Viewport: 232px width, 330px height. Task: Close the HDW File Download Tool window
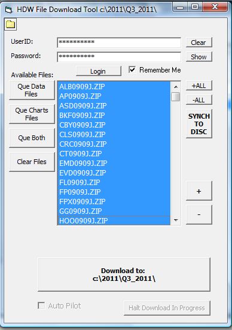click(215, 7)
